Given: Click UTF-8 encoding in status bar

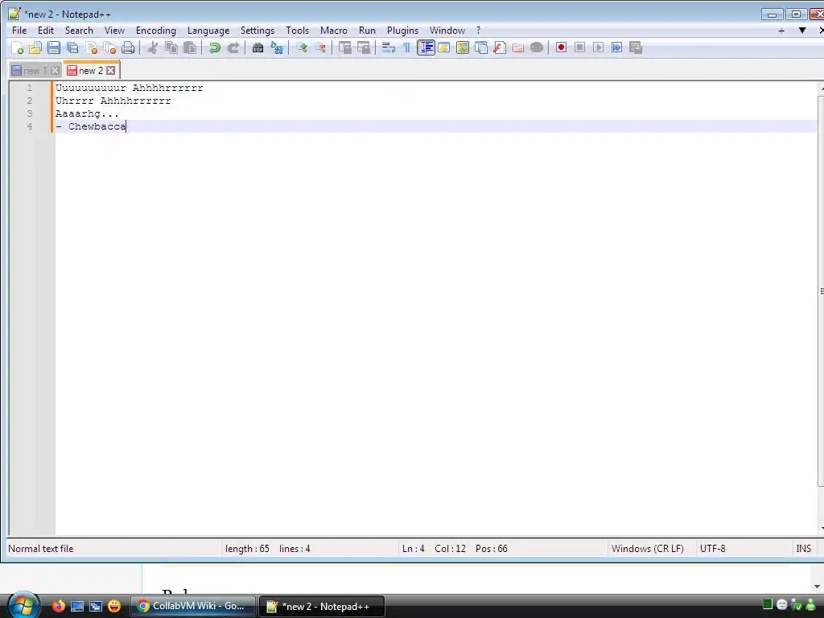Looking at the screenshot, I should click(713, 549).
